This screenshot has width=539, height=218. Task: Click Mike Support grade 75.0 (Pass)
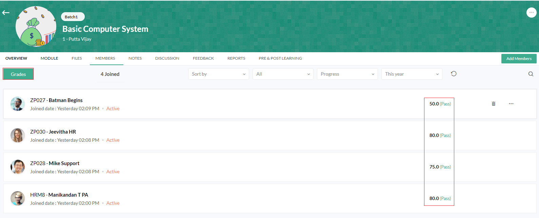440,167
